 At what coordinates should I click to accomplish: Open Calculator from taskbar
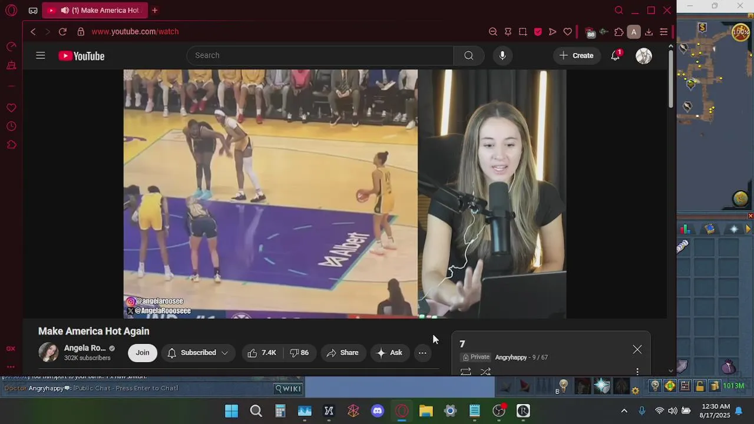[x=280, y=411]
